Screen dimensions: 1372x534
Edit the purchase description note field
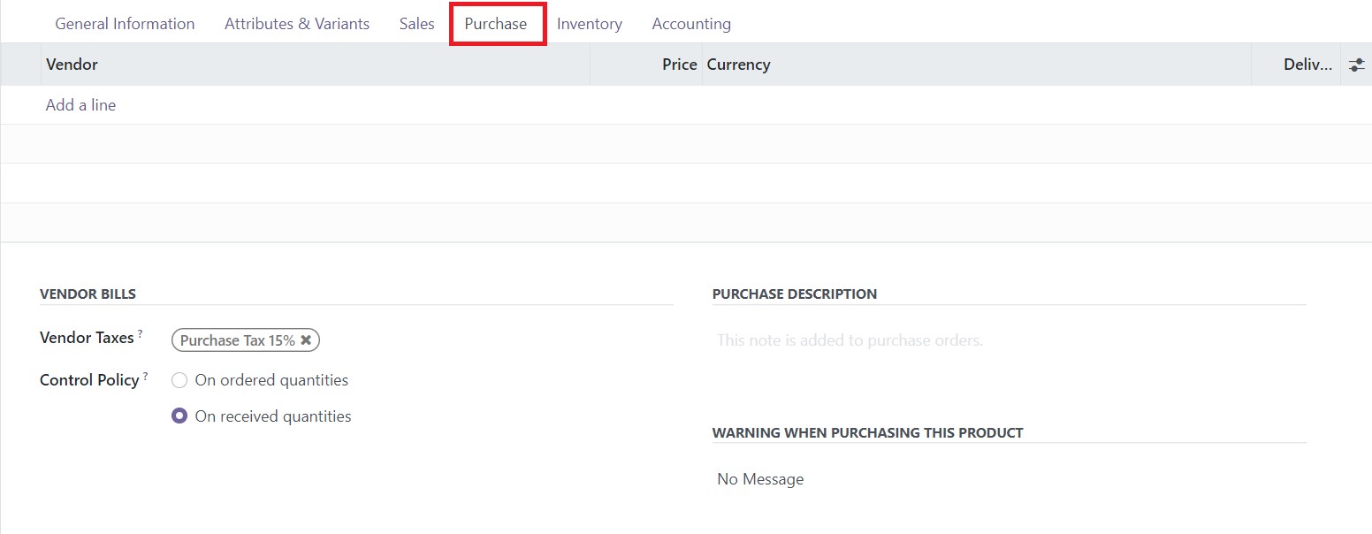click(1009, 340)
